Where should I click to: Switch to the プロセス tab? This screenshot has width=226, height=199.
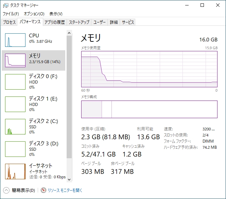pos(9,22)
